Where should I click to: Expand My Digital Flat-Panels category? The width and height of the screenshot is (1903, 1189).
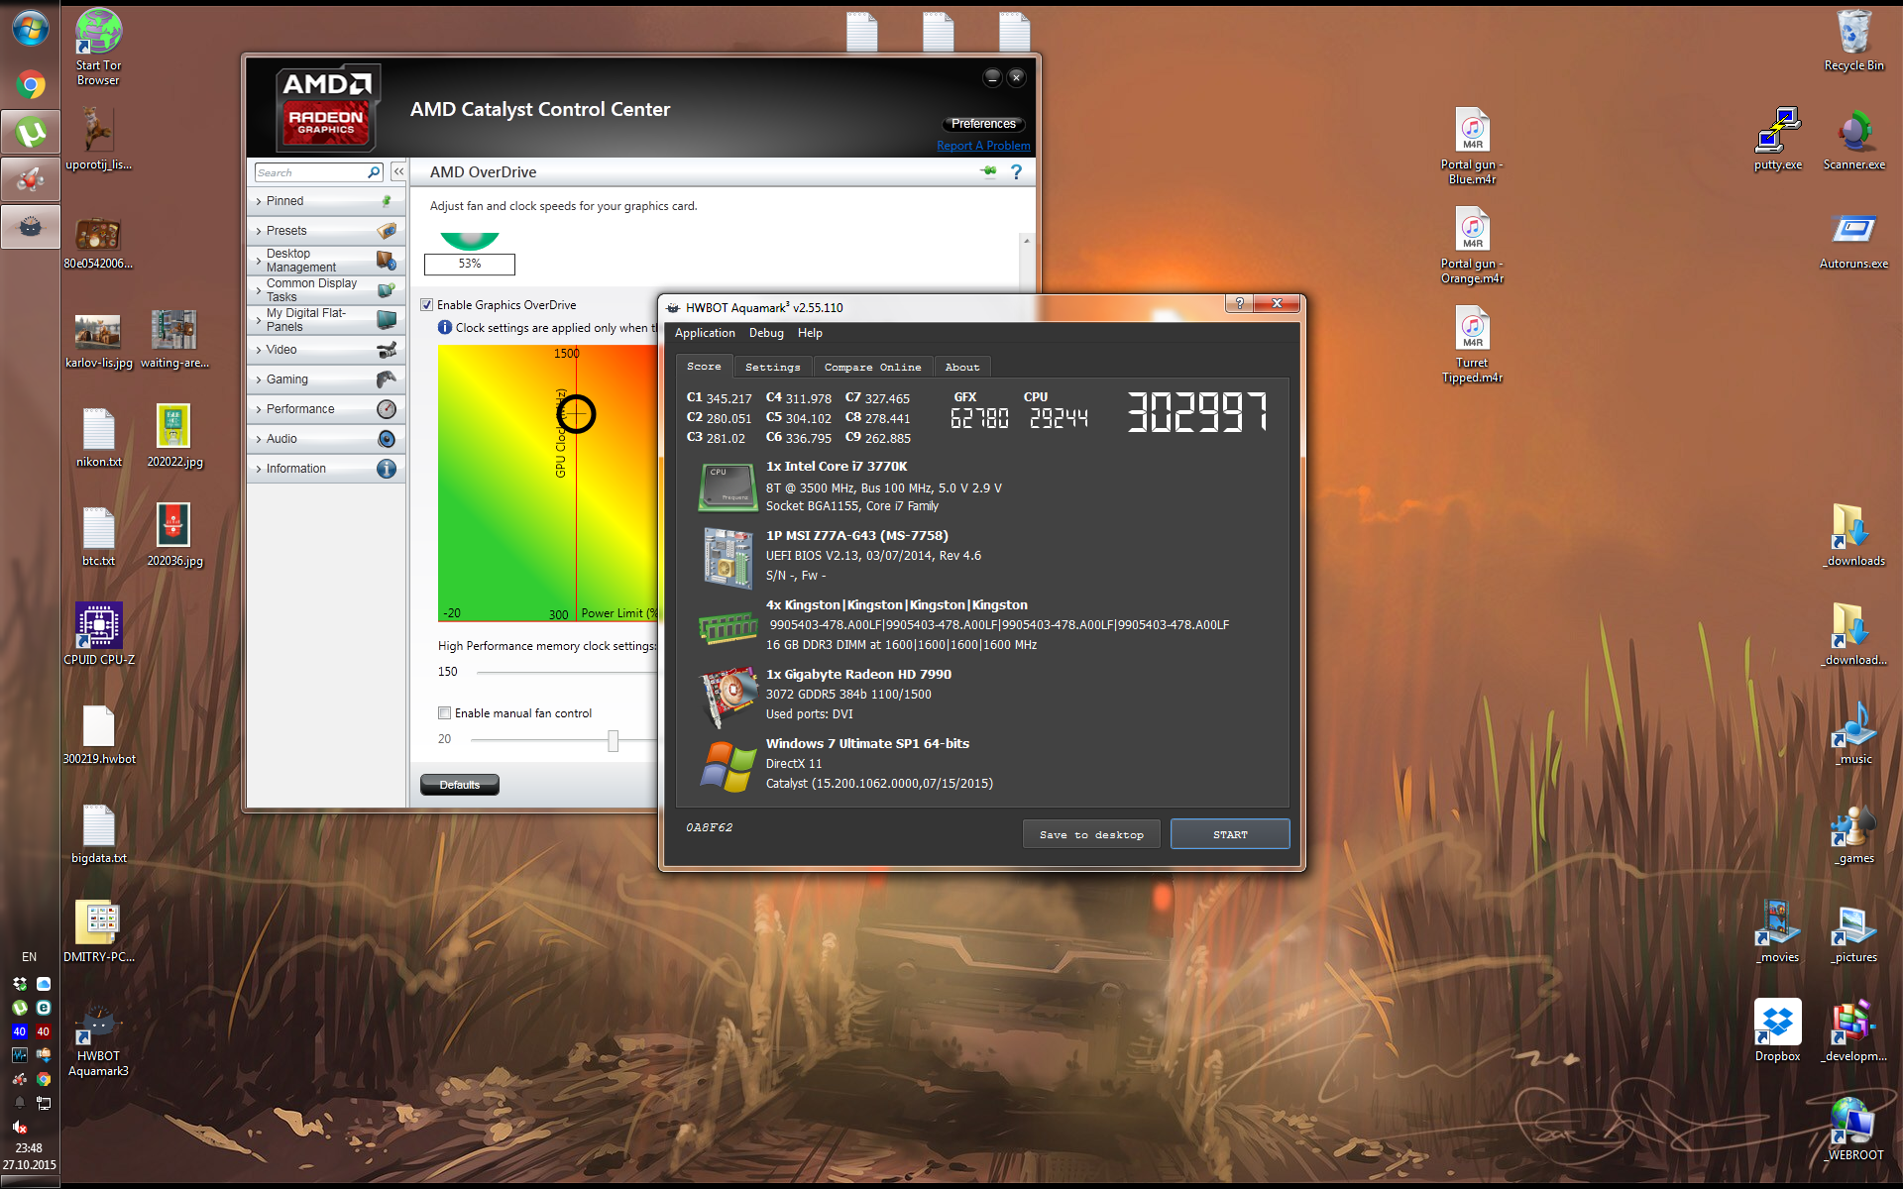click(326, 320)
